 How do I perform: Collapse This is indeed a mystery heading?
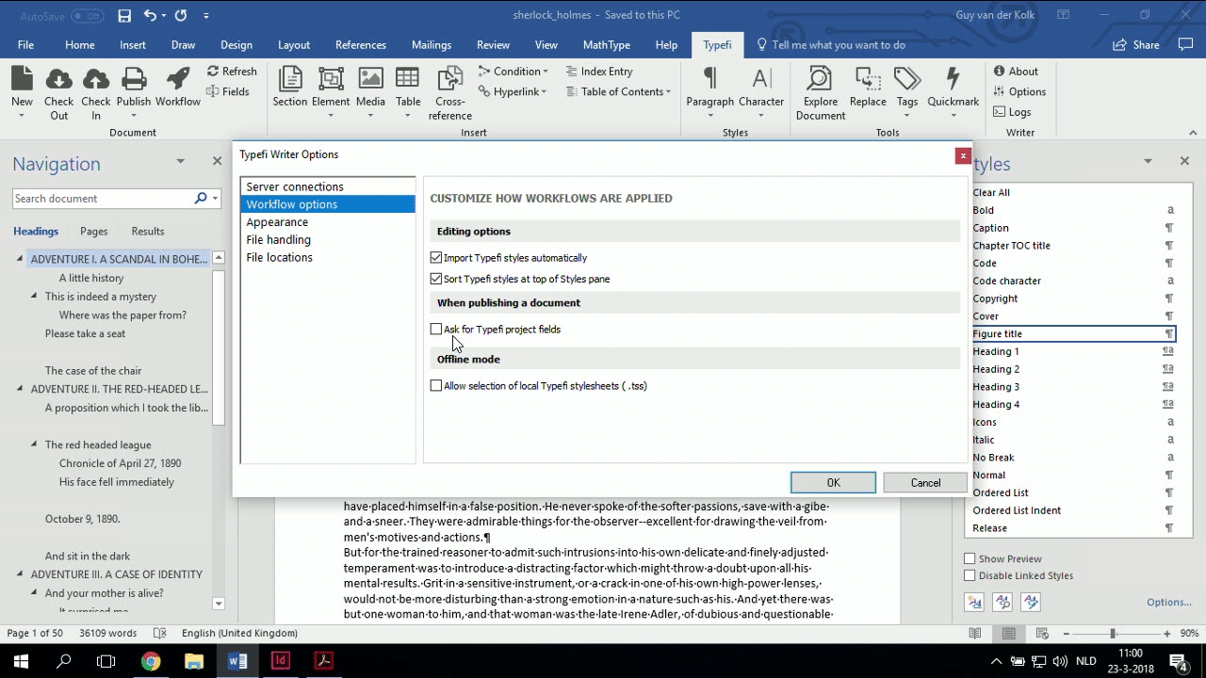pyautogui.click(x=34, y=297)
